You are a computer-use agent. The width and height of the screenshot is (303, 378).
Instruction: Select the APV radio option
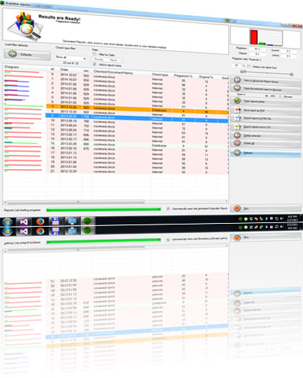(x=266, y=96)
